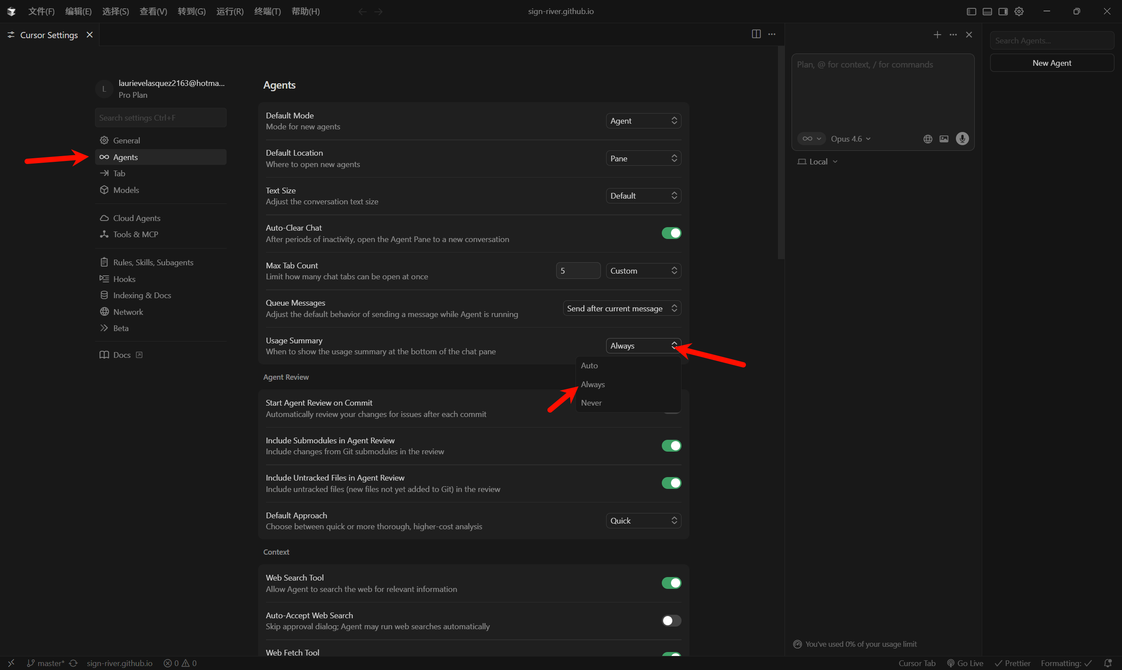Open the Local environment dropdown
The image size is (1122, 670).
tap(817, 162)
